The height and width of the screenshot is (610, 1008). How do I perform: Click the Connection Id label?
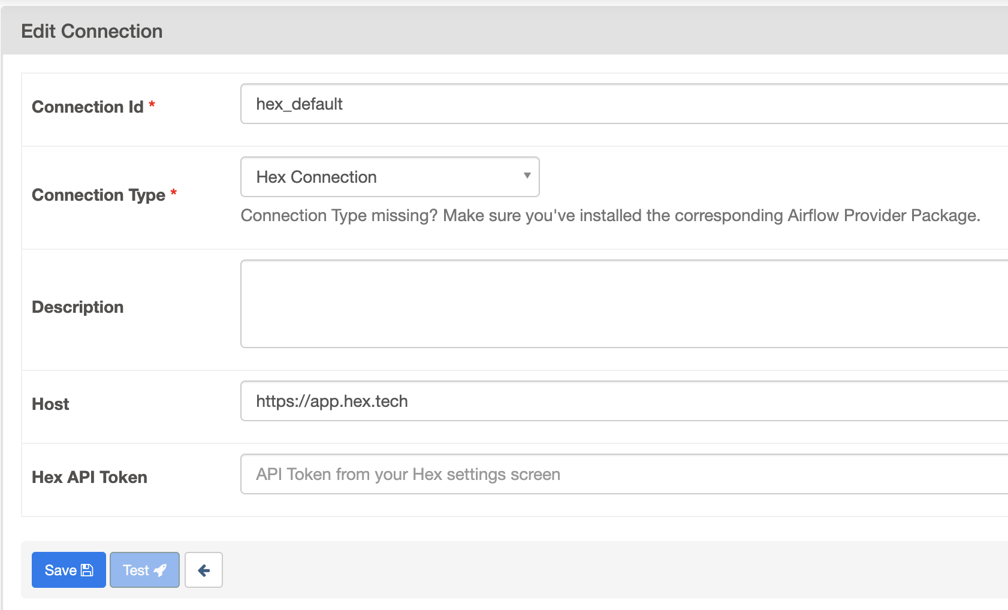click(87, 107)
